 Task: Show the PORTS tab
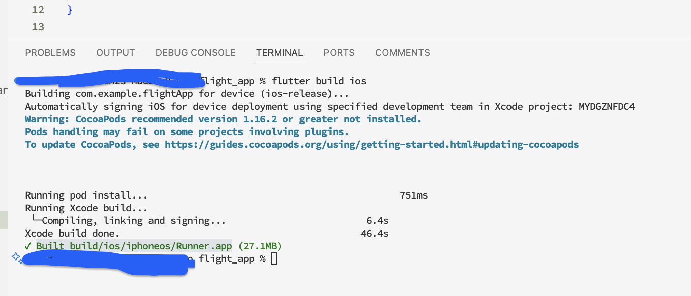(x=339, y=53)
